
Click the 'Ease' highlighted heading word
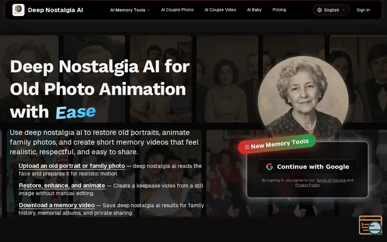(75, 112)
